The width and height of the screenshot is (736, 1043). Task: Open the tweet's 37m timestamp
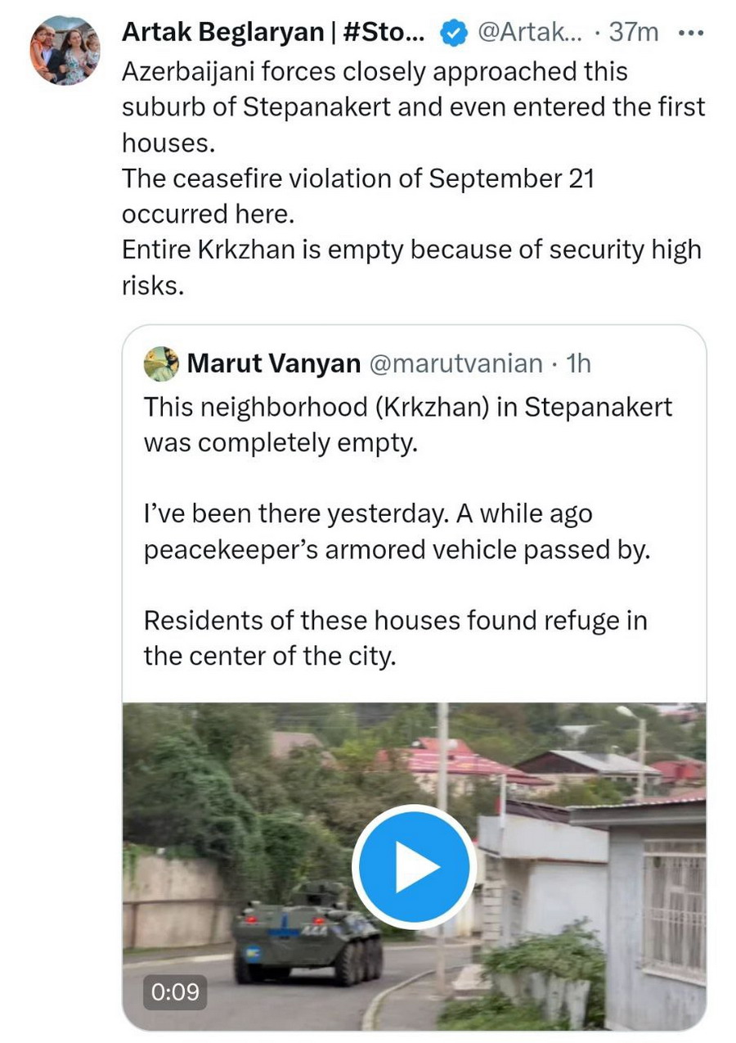pos(635,33)
